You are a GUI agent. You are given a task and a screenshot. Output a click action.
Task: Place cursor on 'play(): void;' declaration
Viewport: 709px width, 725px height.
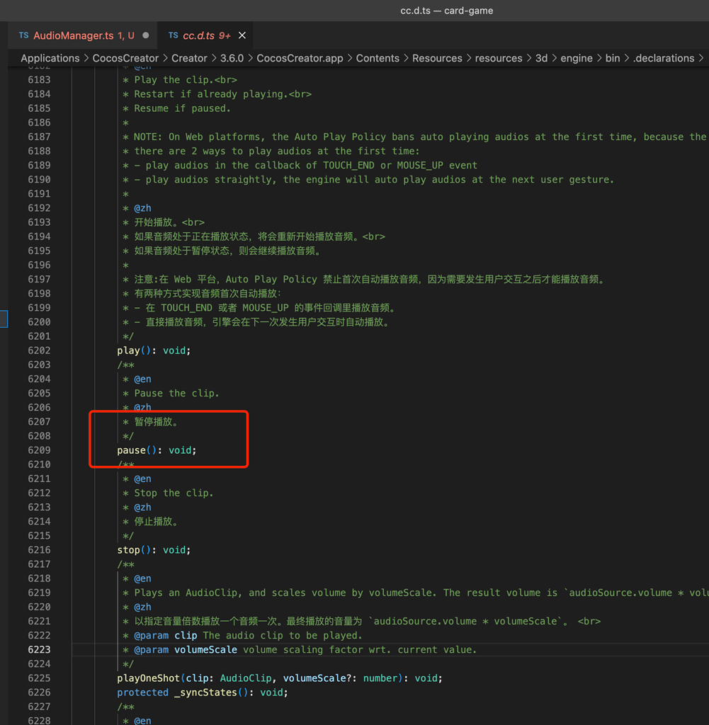click(x=154, y=350)
